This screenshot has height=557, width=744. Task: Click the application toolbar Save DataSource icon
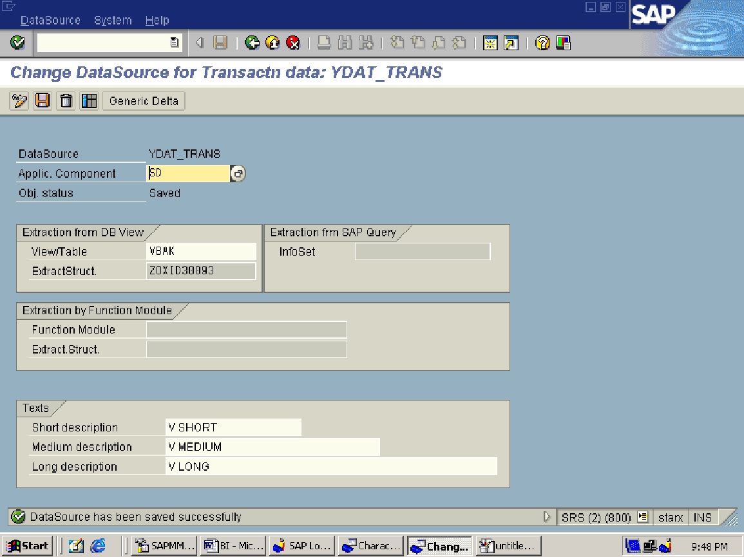pyautogui.click(x=43, y=100)
